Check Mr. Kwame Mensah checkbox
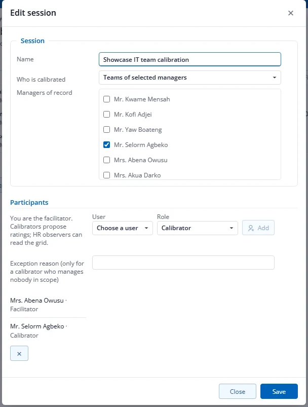 [x=107, y=99]
